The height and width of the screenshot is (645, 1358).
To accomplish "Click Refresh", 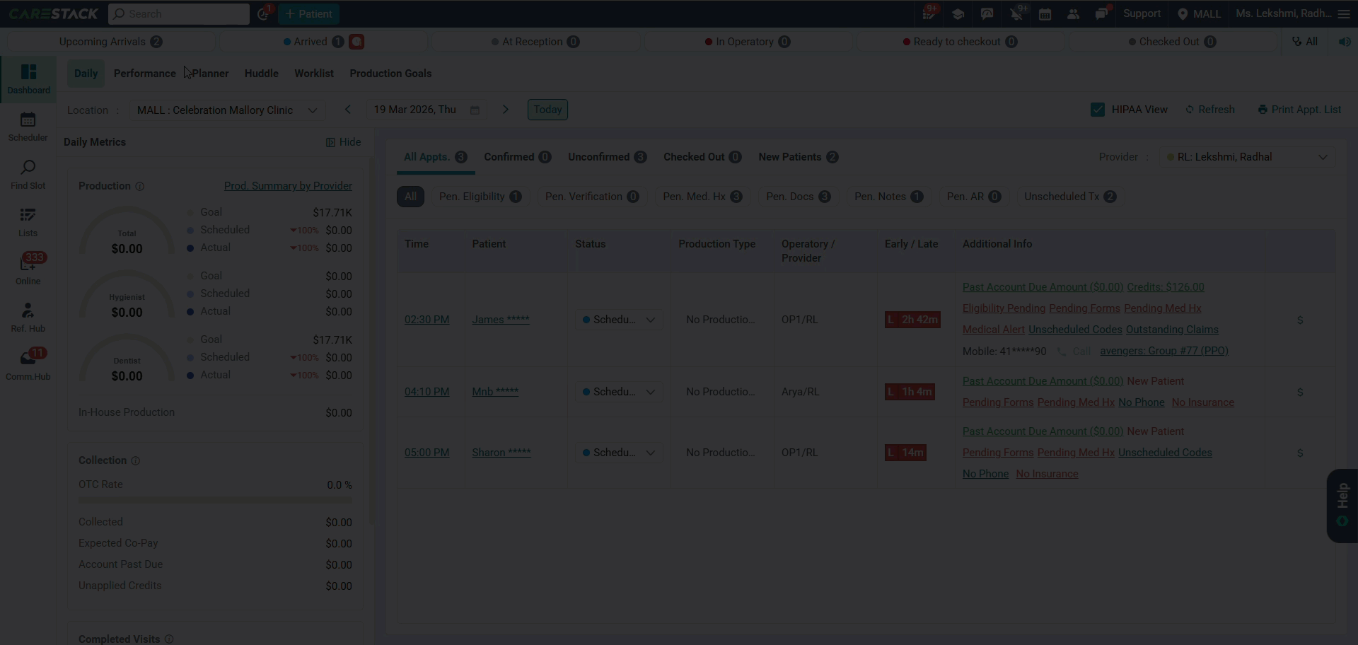I will point(1210,110).
